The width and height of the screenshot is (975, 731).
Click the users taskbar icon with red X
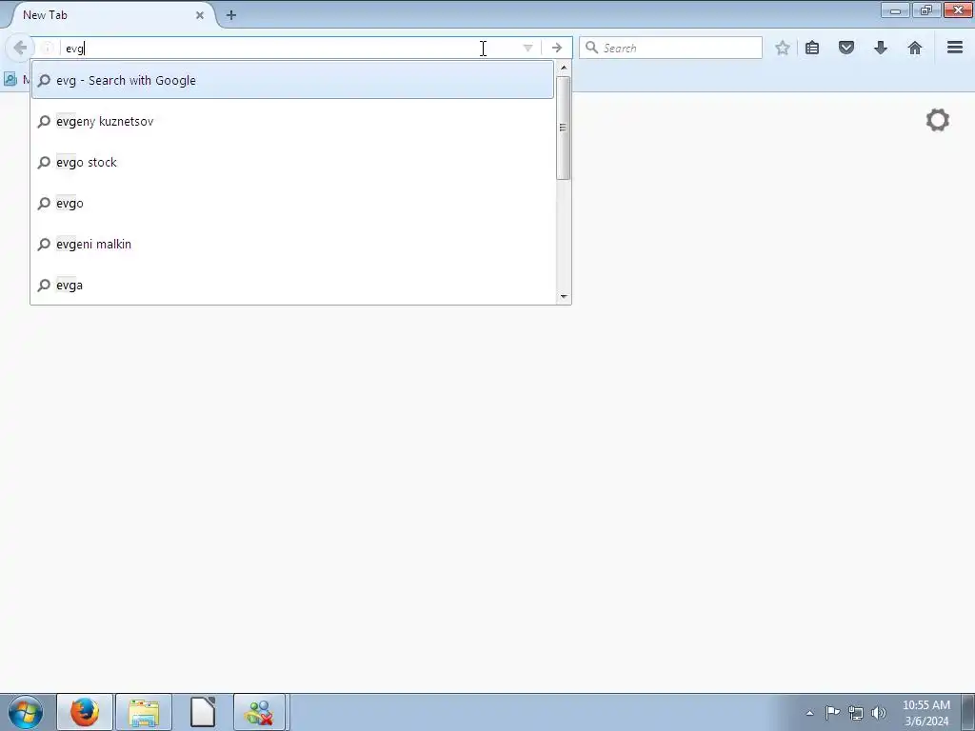259,712
